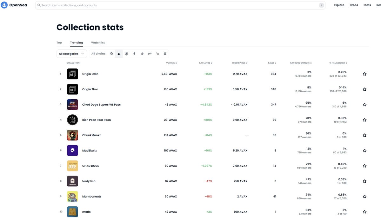
Task: Select the Klaytn chain filter icon
Action: click(x=142, y=54)
